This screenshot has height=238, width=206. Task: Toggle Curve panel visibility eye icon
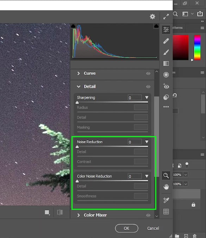(148, 73)
